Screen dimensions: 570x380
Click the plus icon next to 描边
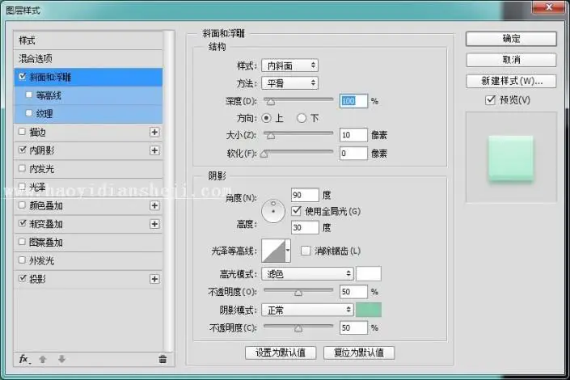point(154,132)
